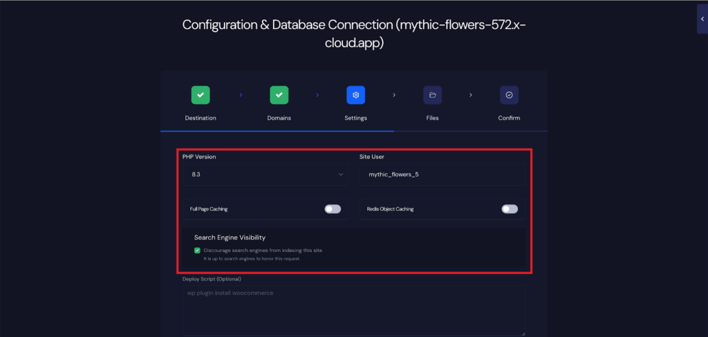
Task: Click the Site User input field
Action: click(x=442, y=175)
